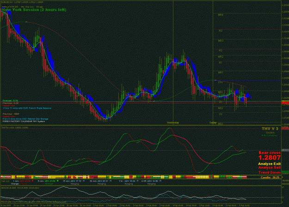This screenshot has height=207, width=289.
Task: Click the Yesterday period separator label
Action: pos(172,122)
